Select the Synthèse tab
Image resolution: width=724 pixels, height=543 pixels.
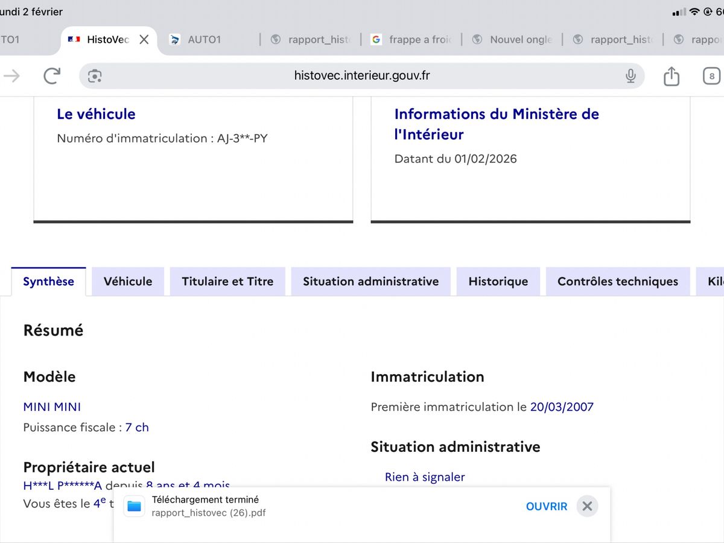point(48,282)
